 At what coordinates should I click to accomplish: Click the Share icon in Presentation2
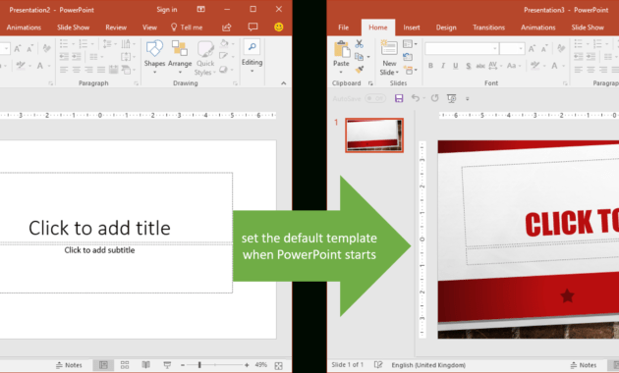click(227, 27)
